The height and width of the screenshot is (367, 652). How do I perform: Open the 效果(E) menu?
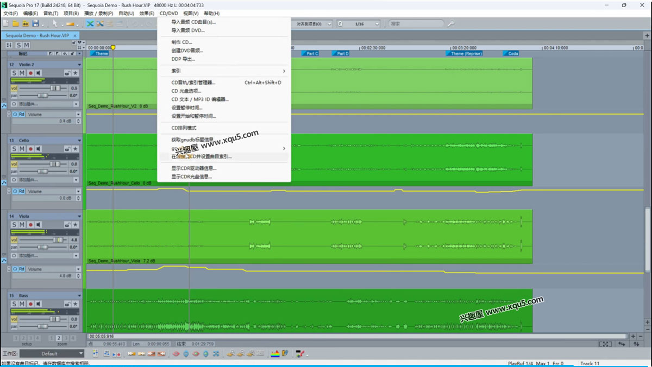147,13
